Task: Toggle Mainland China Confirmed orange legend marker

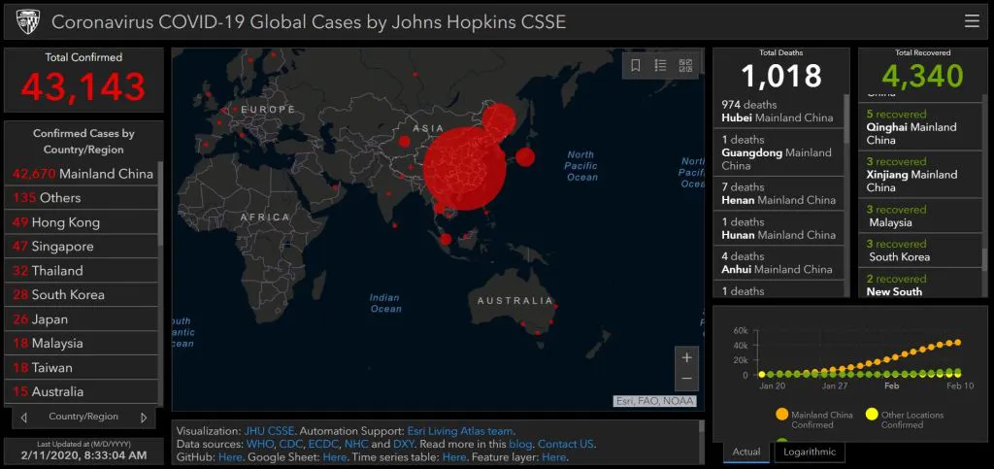Action: (781, 415)
